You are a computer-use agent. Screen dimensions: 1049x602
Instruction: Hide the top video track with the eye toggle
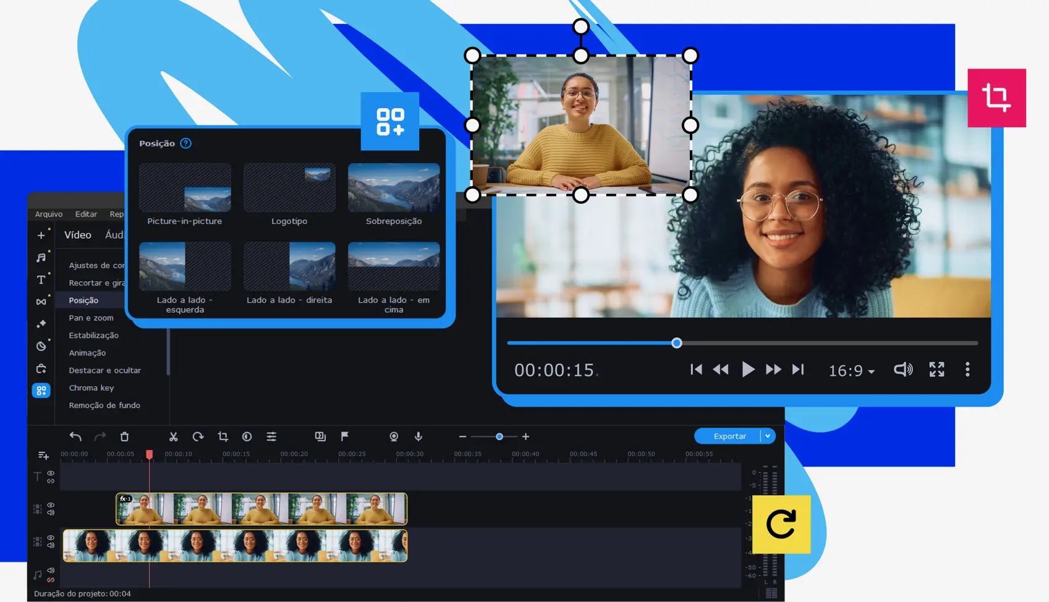point(50,505)
